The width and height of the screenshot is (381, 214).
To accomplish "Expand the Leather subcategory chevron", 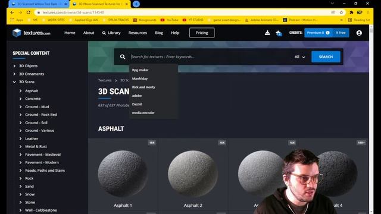I will click(x=20, y=139).
